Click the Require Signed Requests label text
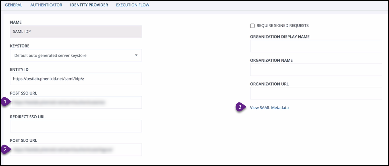This screenshot has height=166, width=389. [x=282, y=26]
